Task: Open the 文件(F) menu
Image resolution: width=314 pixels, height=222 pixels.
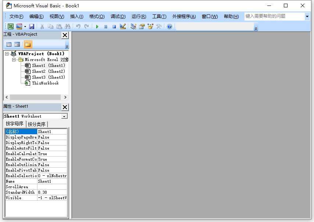Action: (17, 17)
